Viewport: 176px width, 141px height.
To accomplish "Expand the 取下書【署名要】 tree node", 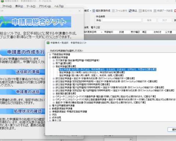I will pos(54,64).
